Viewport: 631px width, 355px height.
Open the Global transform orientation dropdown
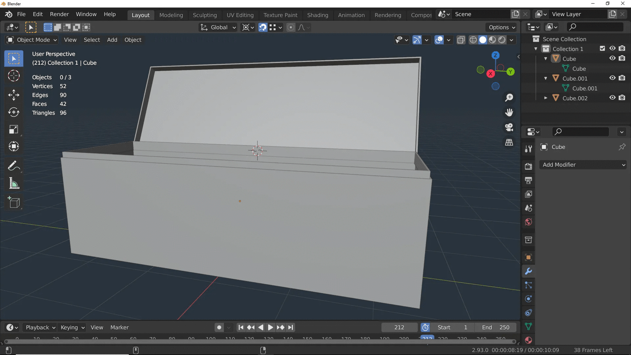(218, 27)
